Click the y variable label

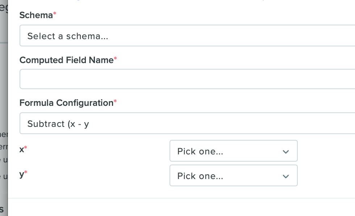(x=22, y=174)
